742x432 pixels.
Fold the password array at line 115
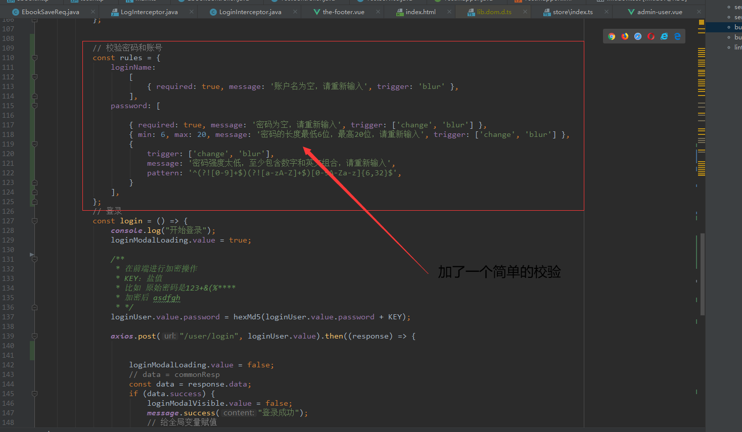point(35,106)
